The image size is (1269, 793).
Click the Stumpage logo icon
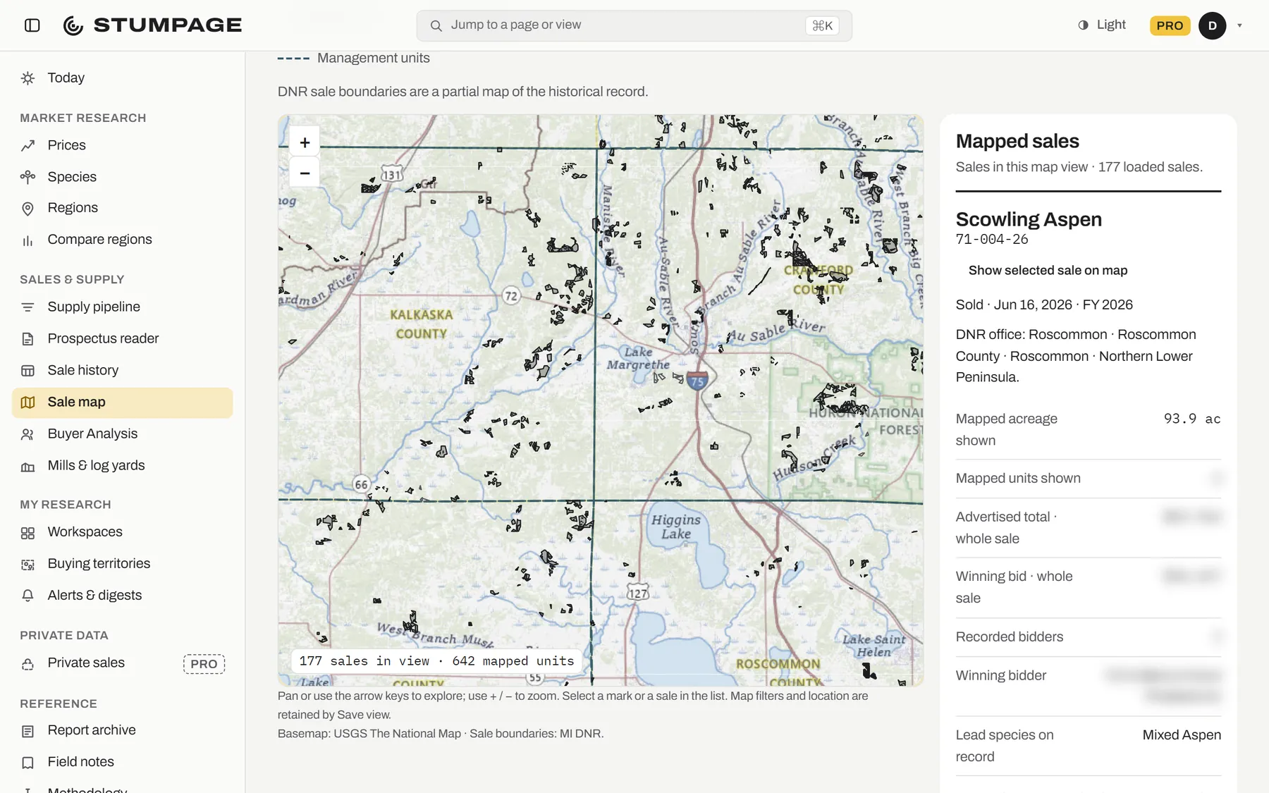coord(73,25)
